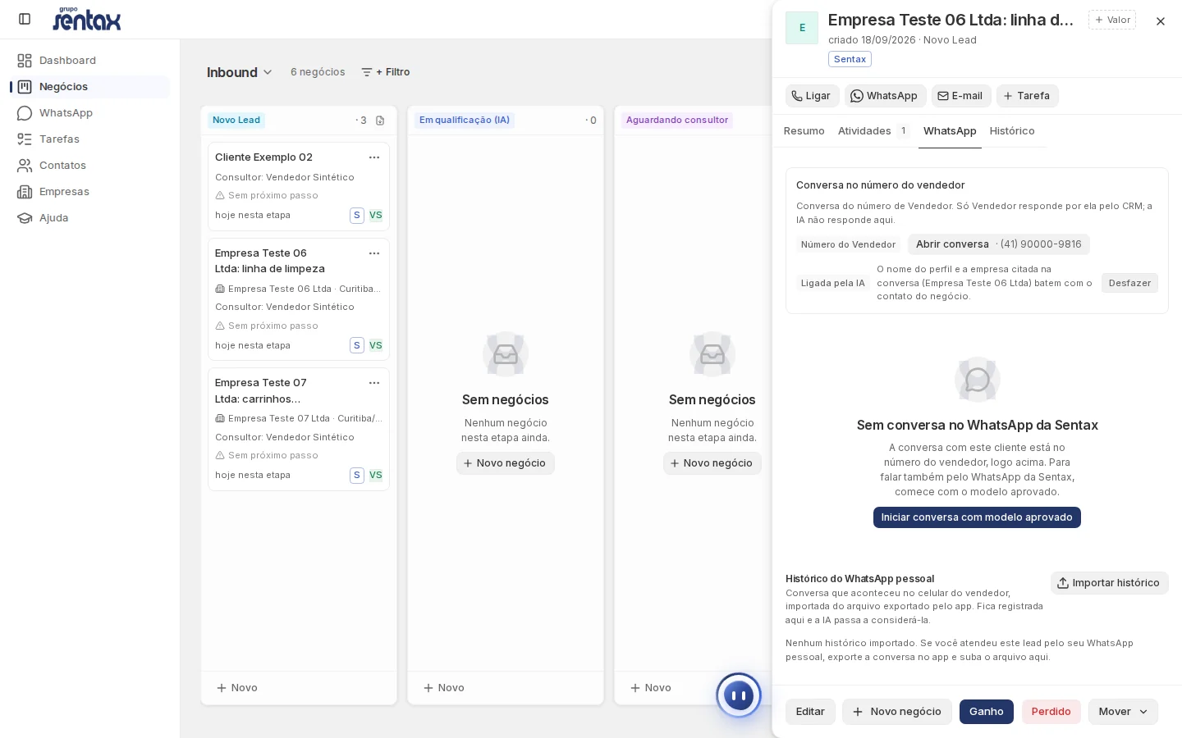The width and height of the screenshot is (1182, 738).
Task: Click the Desfazer button
Action: point(1129,283)
